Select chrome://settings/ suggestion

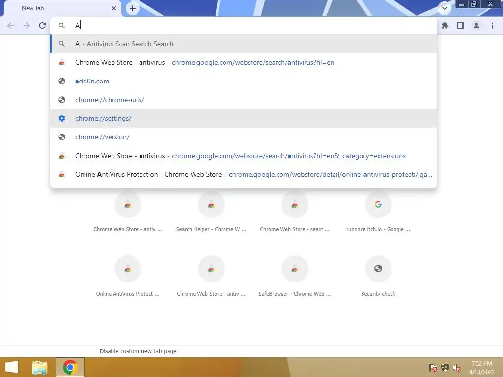(244, 118)
